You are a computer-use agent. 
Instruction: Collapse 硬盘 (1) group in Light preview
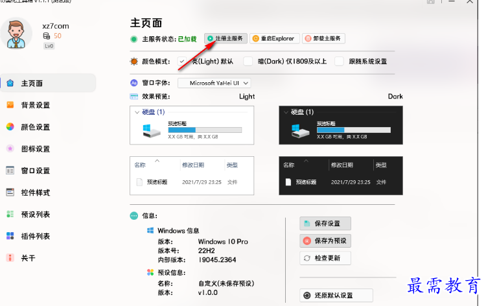137,112
